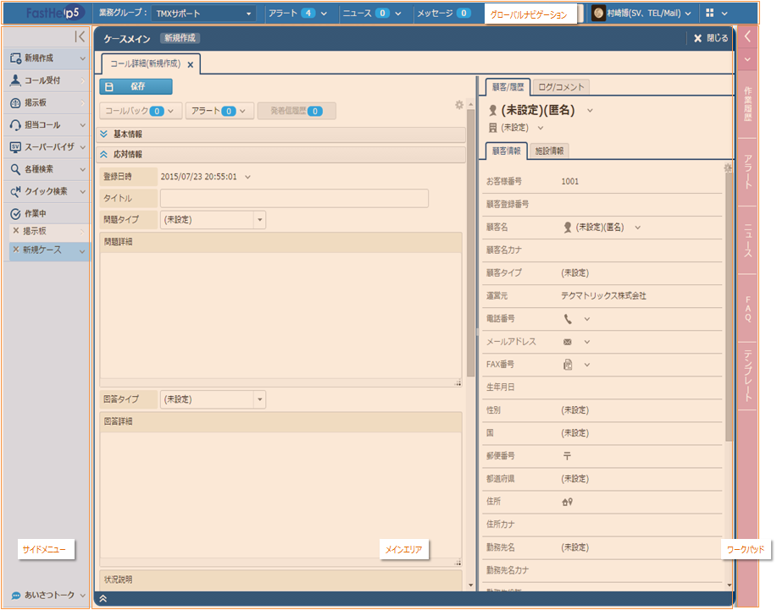Close the 提示板 item under 作業中

(16, 231)
